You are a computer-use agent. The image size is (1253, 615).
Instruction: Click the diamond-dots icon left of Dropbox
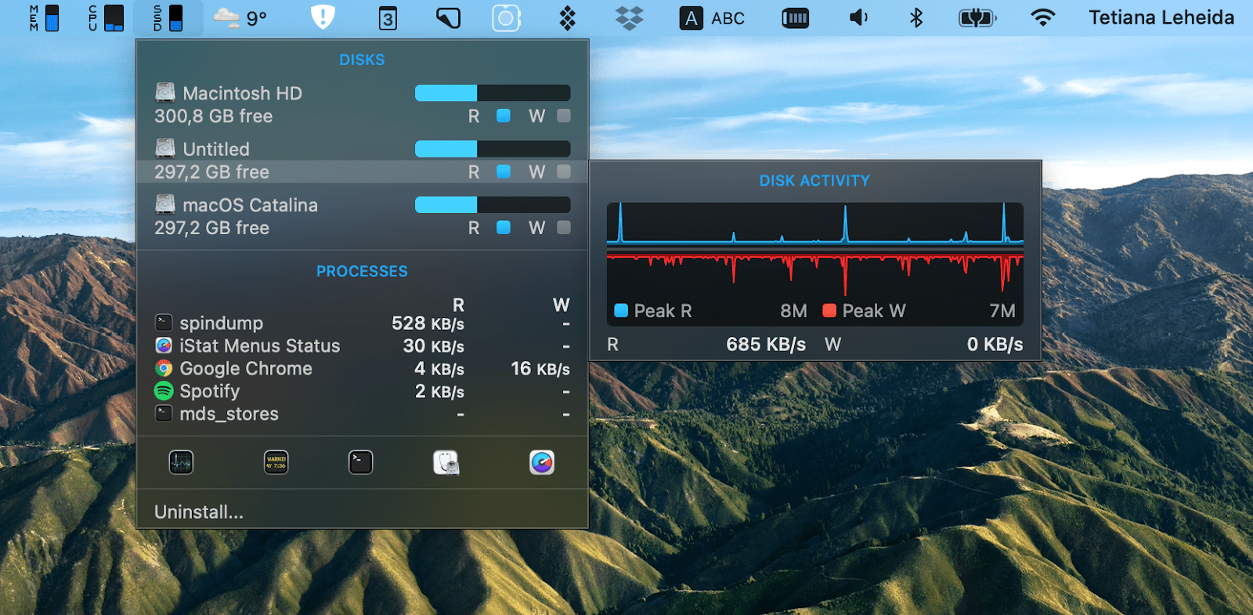tap(568, 18)
